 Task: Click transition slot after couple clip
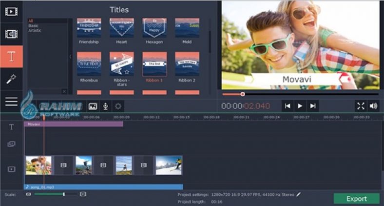(64, 165)
